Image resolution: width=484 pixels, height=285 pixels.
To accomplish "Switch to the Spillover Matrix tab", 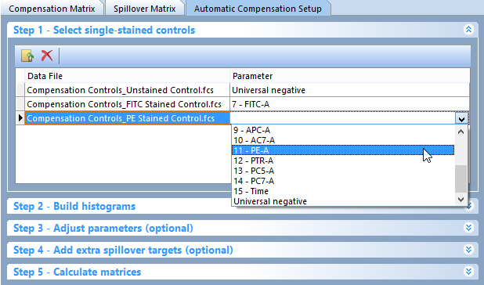I will pyautogui.click(x=144, y=9).
